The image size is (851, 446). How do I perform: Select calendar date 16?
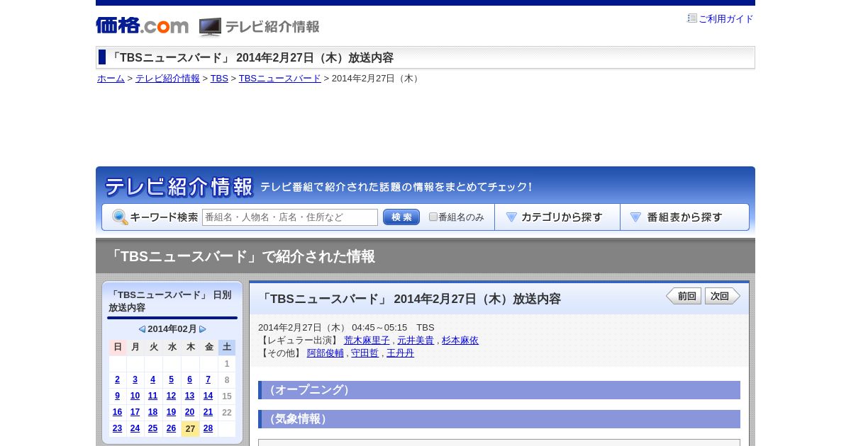point(118,412)
